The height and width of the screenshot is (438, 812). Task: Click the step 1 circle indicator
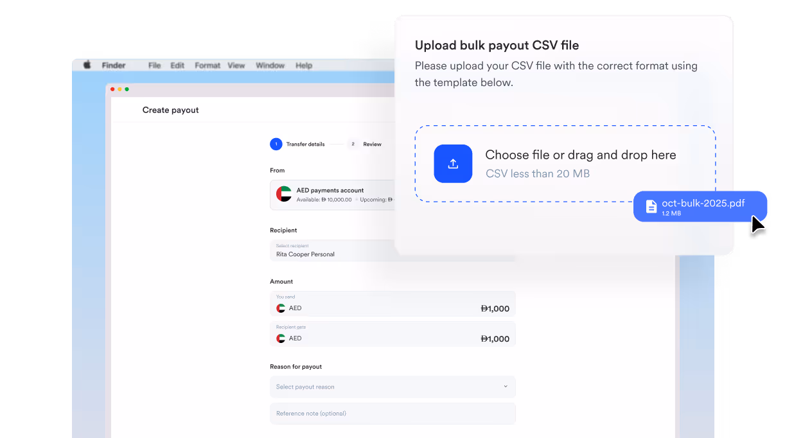pyautogui.click(x=276, y=144)
